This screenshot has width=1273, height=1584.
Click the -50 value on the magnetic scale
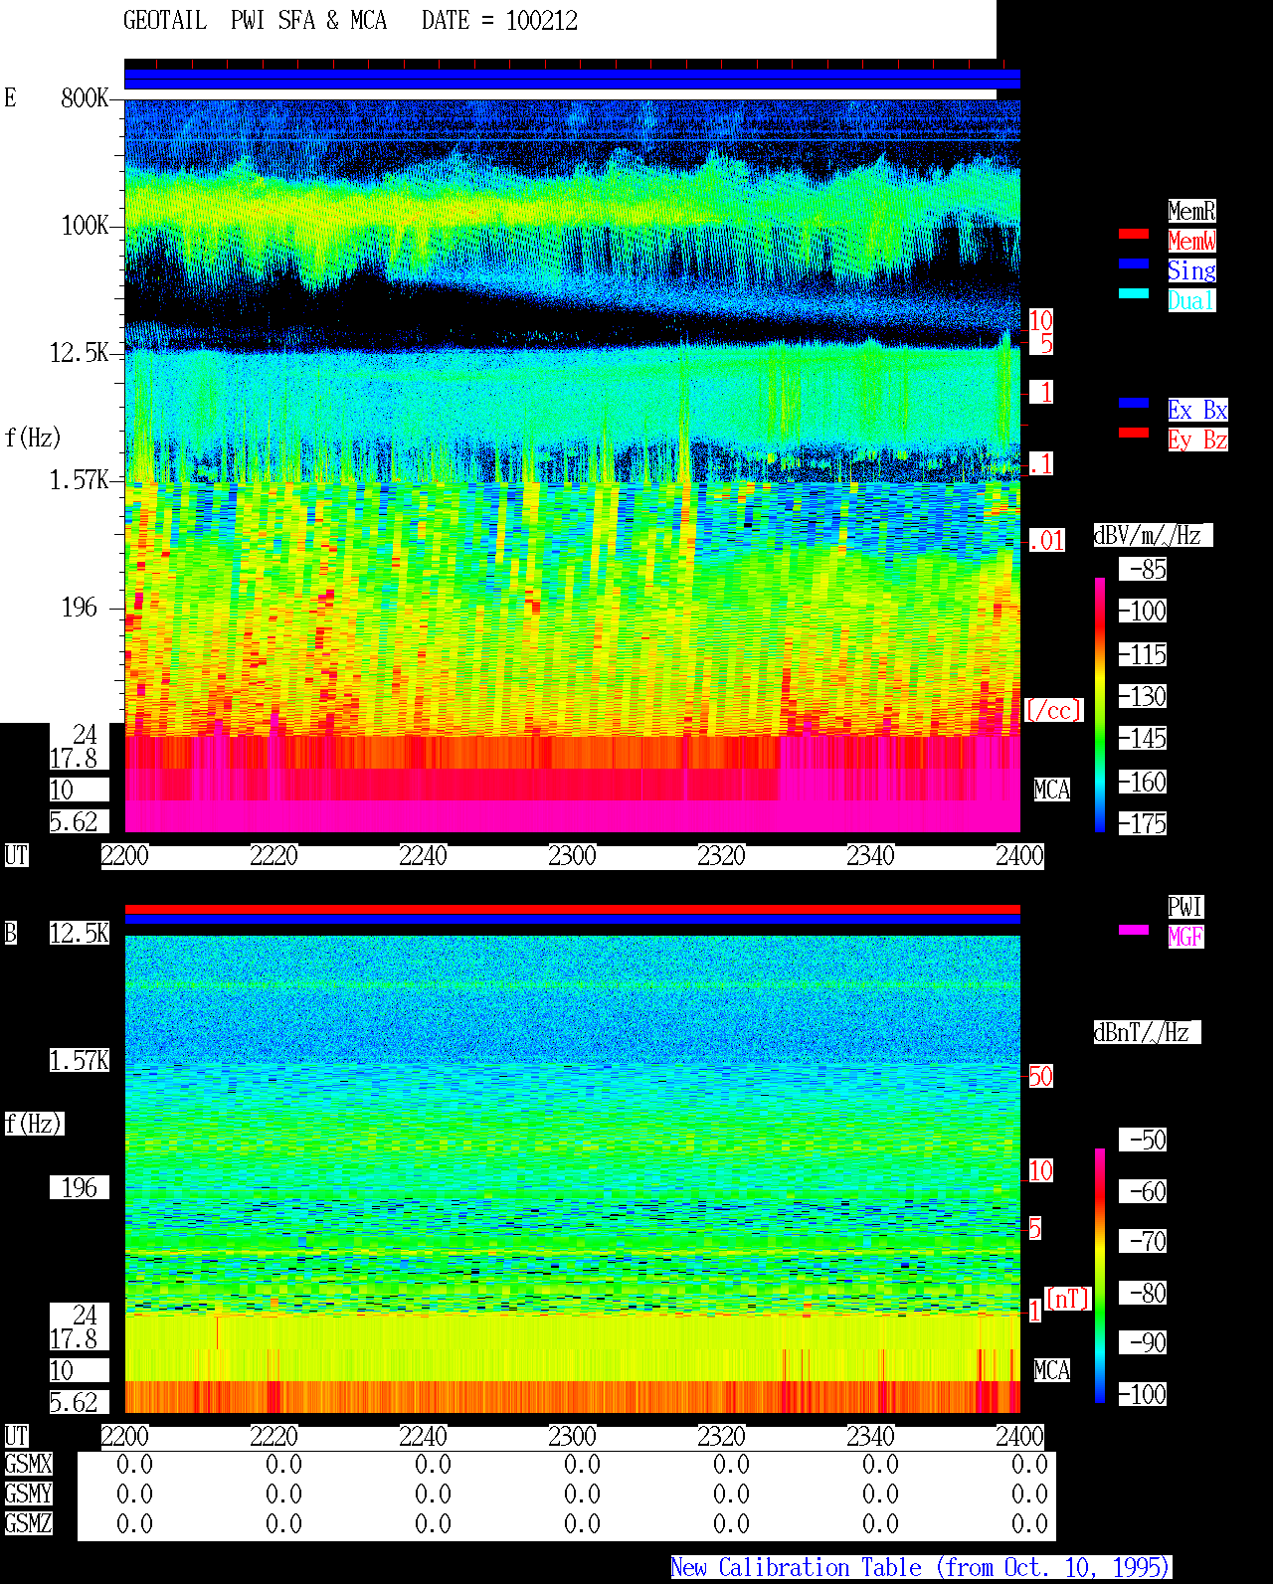point(1144,1140)
